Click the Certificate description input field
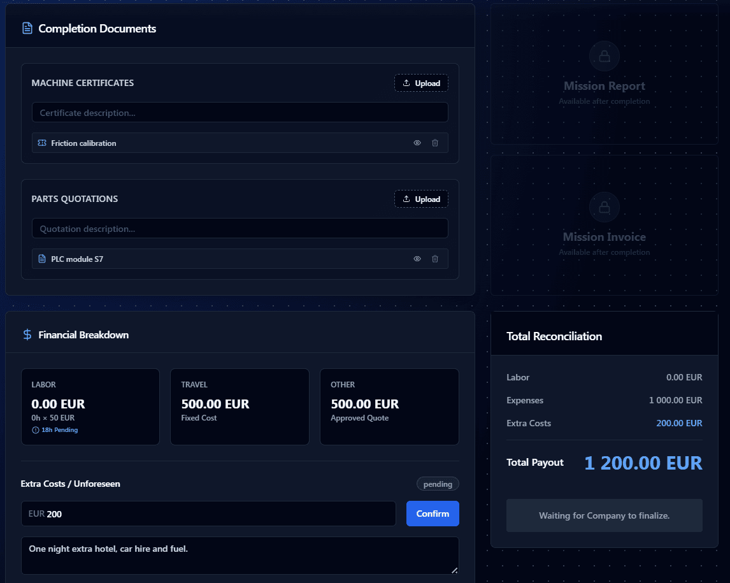This screenshot has height=583, width=730. [240, 113]
